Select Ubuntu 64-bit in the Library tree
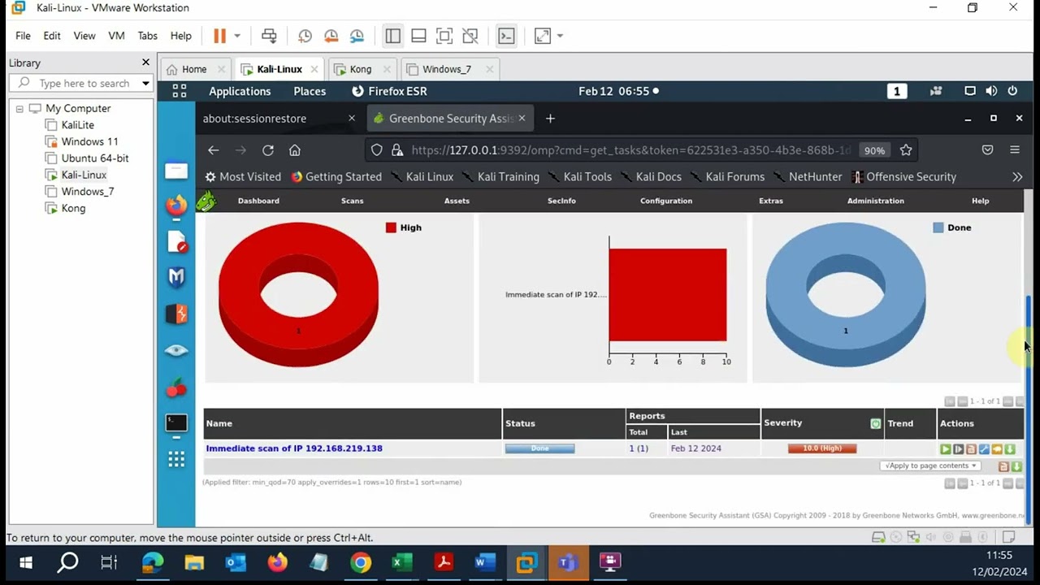Screen dimensions: 1040x585 pyautogui.click(x=95, y=158)
